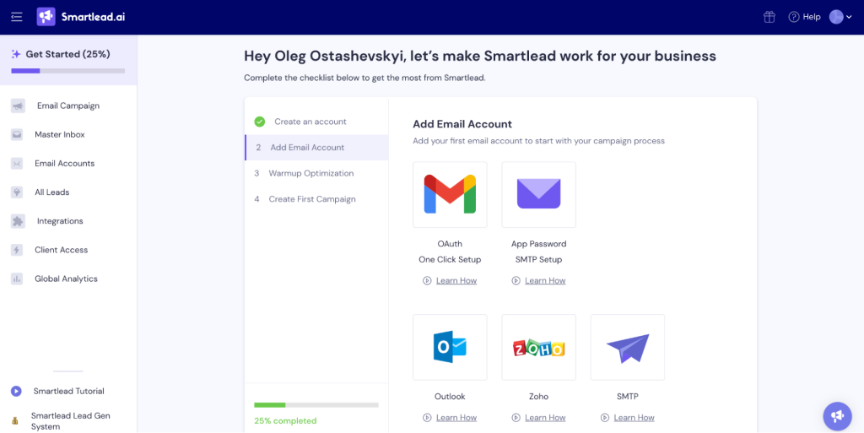Open Learn How under OAuth
The height and width of the screenshot is (433, 864).
456,281
